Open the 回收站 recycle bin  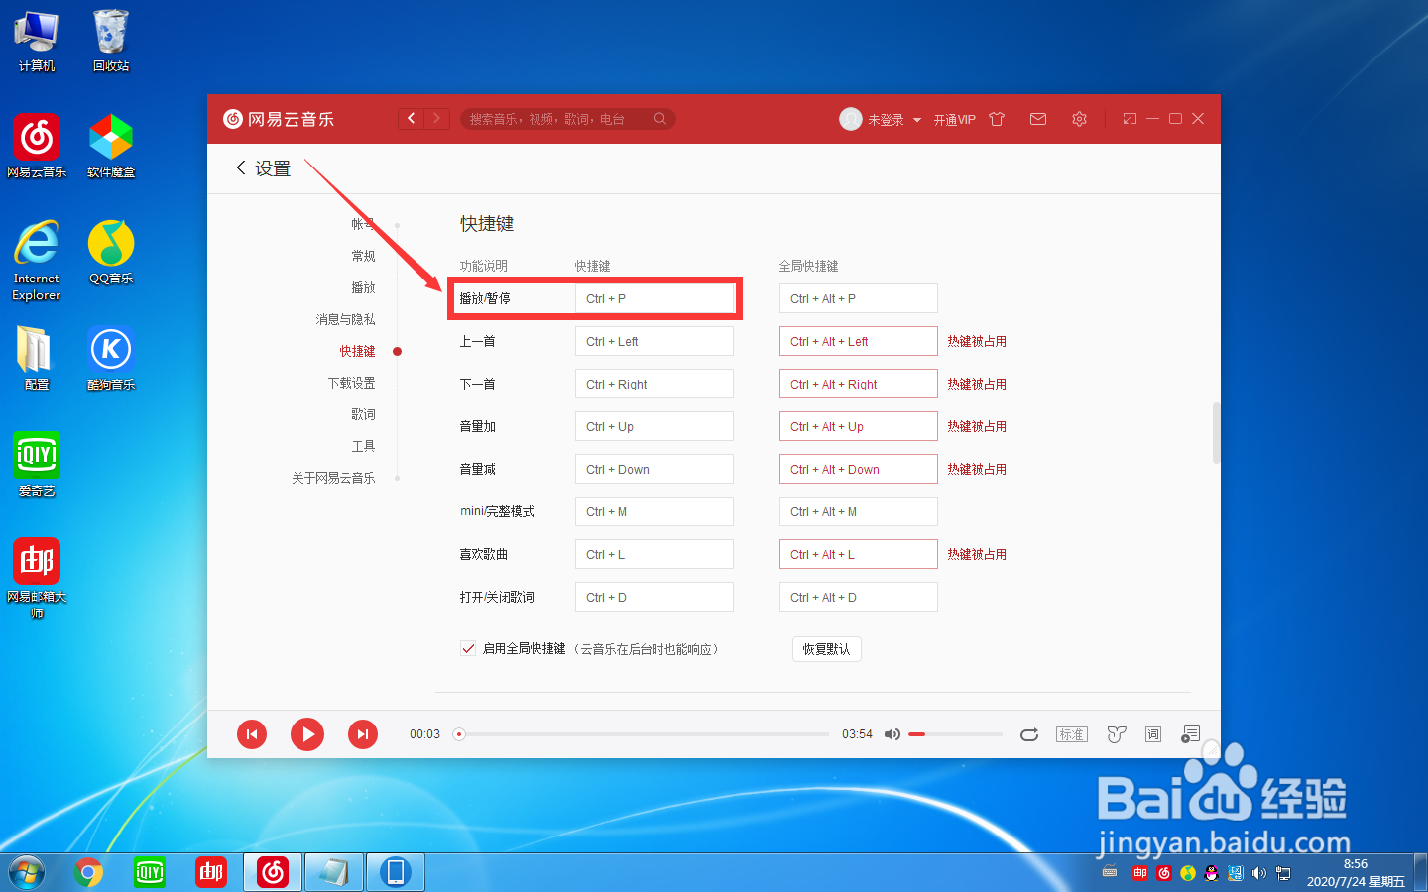click(x=111, y=41)
